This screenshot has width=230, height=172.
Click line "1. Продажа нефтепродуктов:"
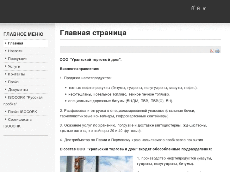pyautogui.click(x=86, y=78)
